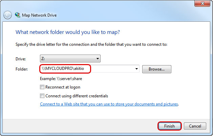Enable the Reconnect at logon checkbox
The image size is (213, 136).
click(42, 87)
